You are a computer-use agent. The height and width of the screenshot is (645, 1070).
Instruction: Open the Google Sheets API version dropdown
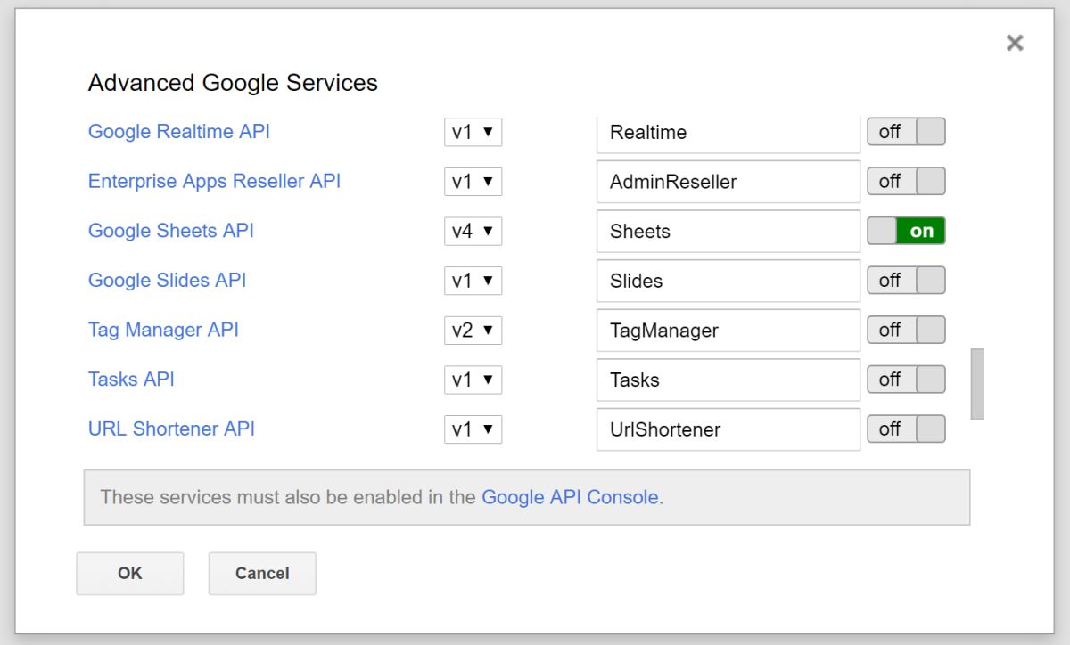[473, 232]
